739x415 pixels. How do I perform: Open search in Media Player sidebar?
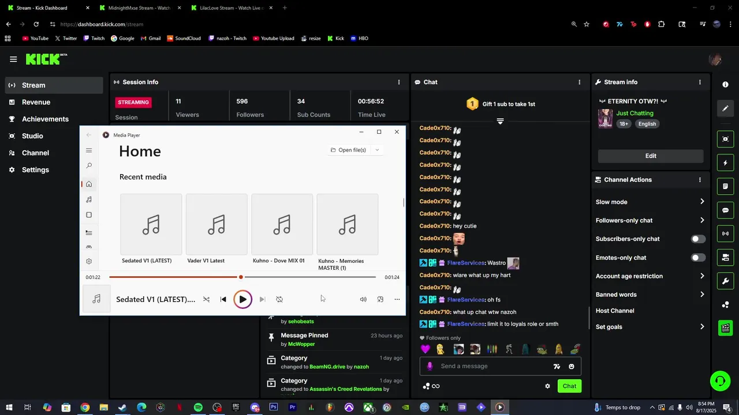(x=89, y=165)
